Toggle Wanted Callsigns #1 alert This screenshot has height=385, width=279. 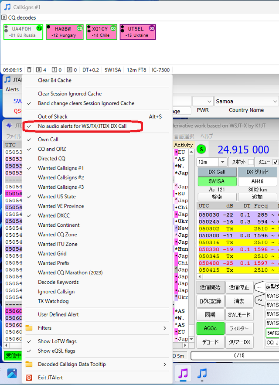tap(97, 168)
